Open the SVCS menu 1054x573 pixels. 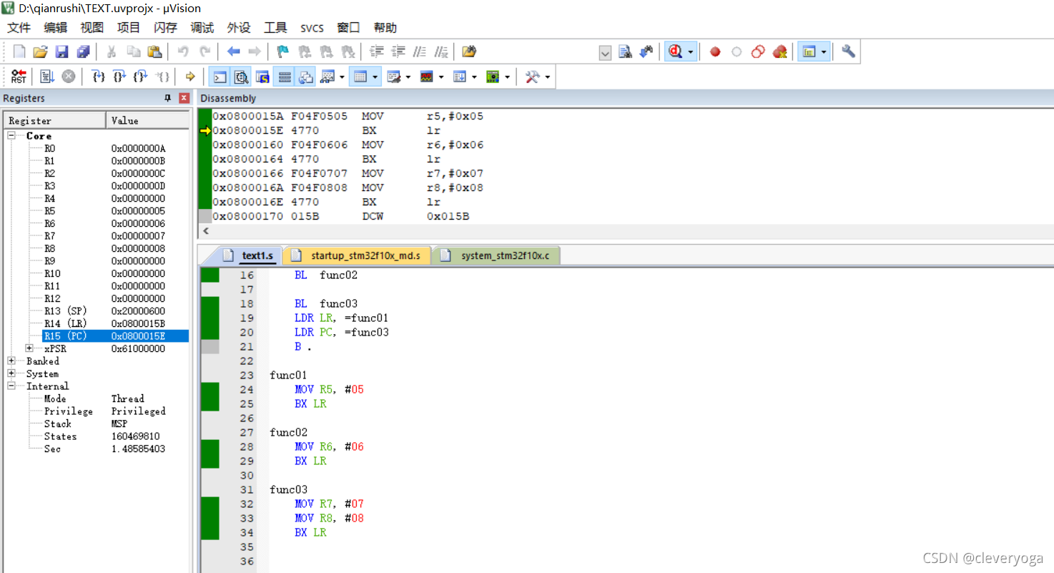coord(312,28)
